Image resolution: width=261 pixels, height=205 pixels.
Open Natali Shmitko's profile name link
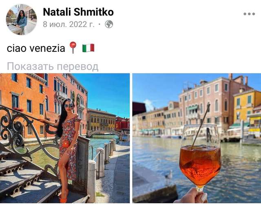pos(78,12)
